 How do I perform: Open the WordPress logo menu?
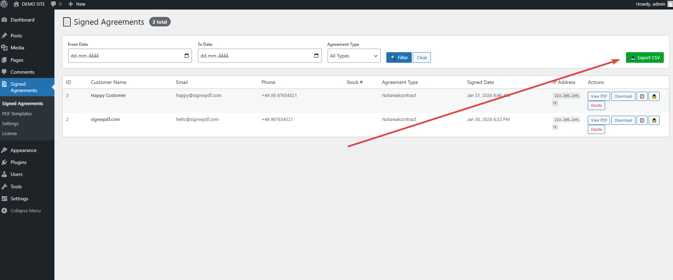4,4
